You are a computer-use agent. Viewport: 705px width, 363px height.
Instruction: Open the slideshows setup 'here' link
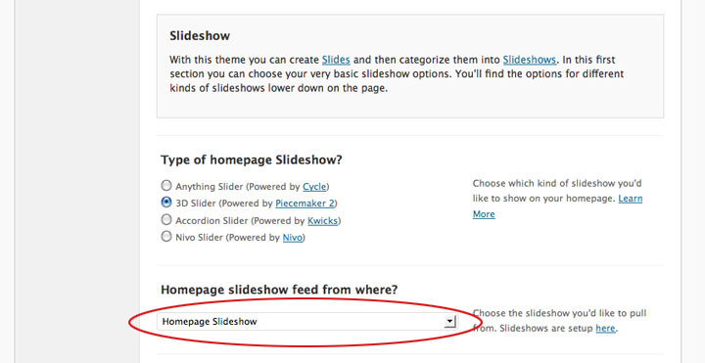pos(605,329)
